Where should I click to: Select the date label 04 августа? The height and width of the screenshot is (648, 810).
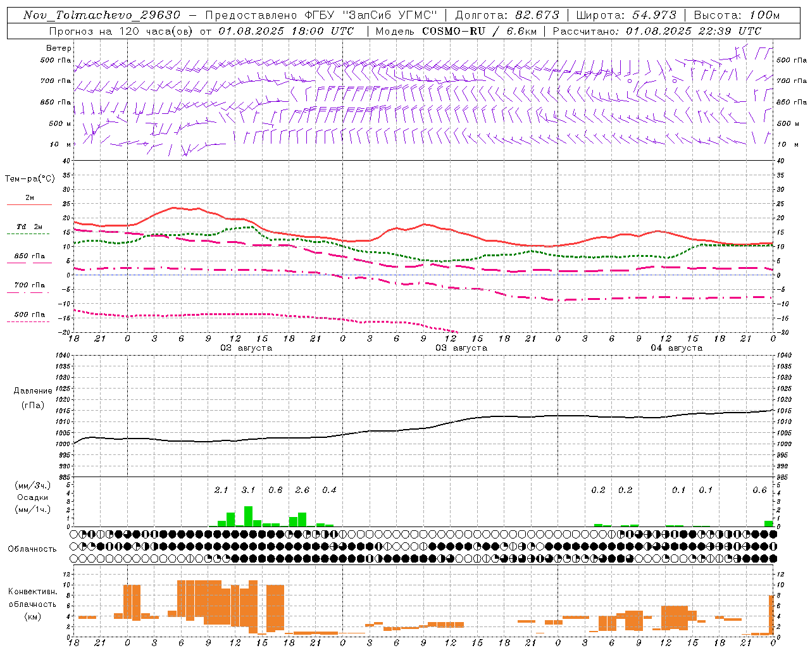point(676,348)
